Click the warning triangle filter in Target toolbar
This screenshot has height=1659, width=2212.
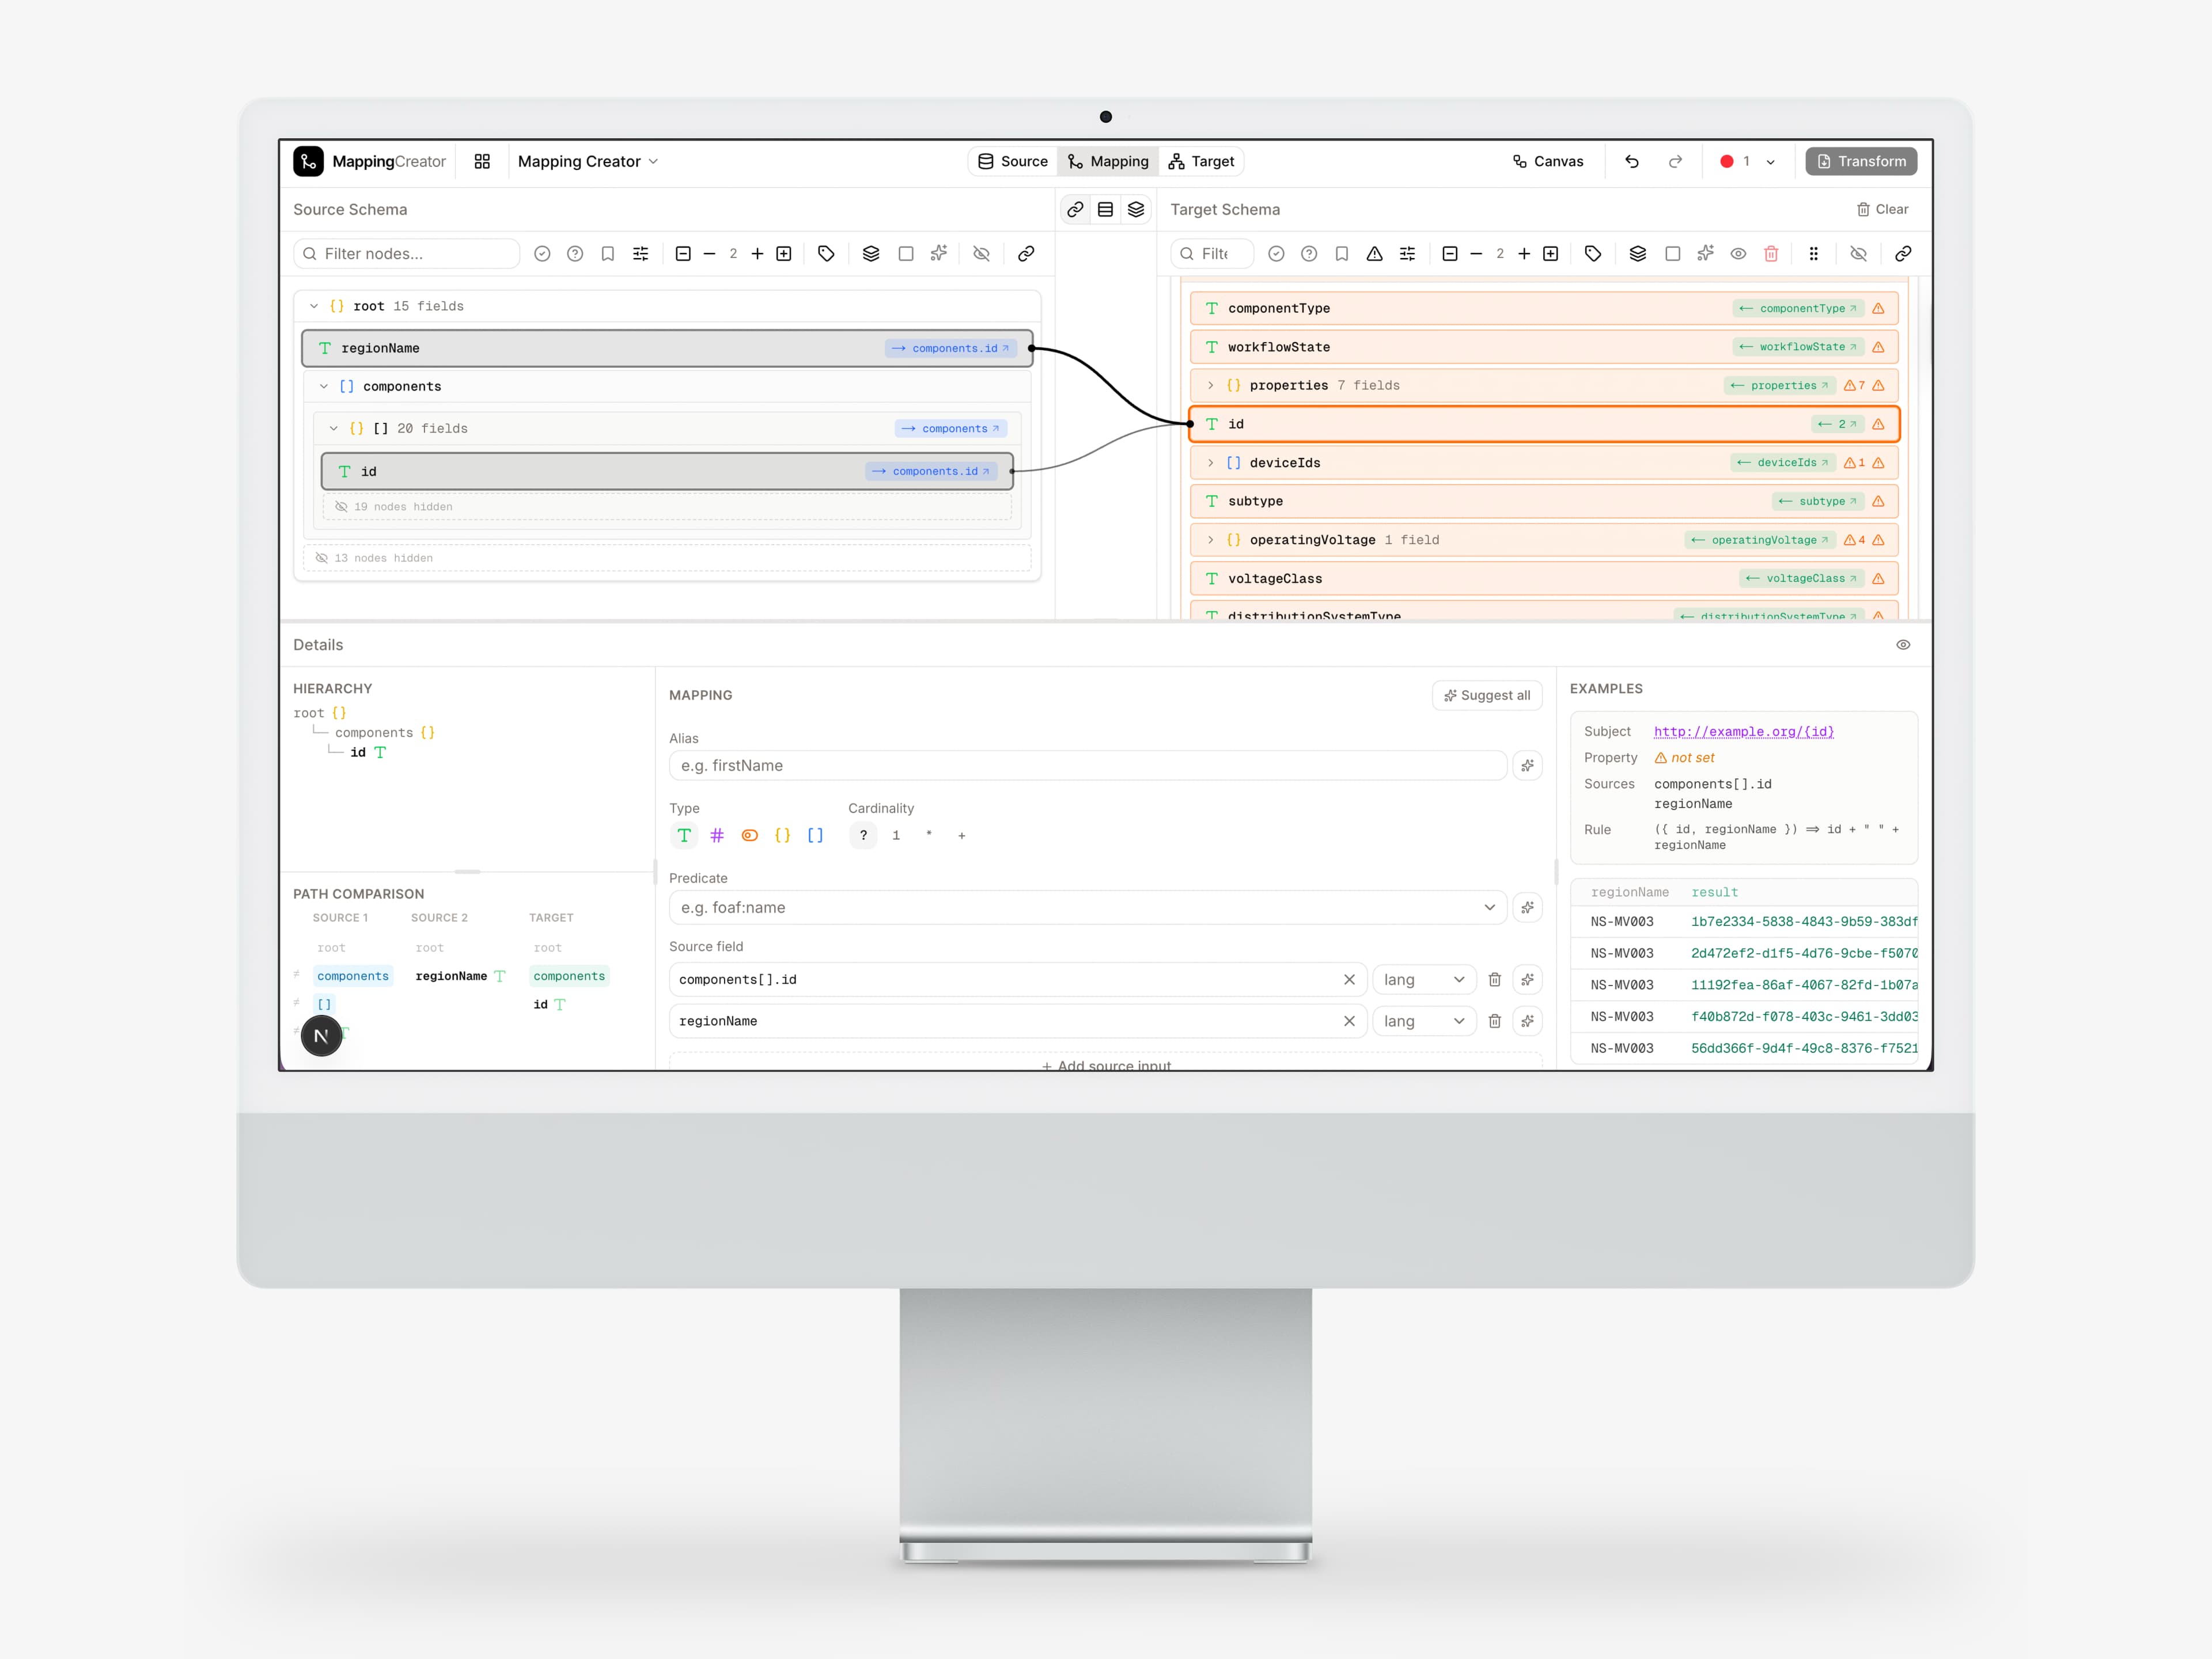pyautogui.click(x=1374, y=254)
